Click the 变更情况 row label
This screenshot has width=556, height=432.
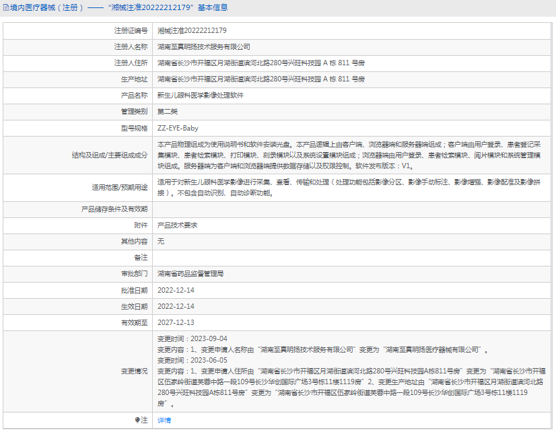(x=134, y=371)
